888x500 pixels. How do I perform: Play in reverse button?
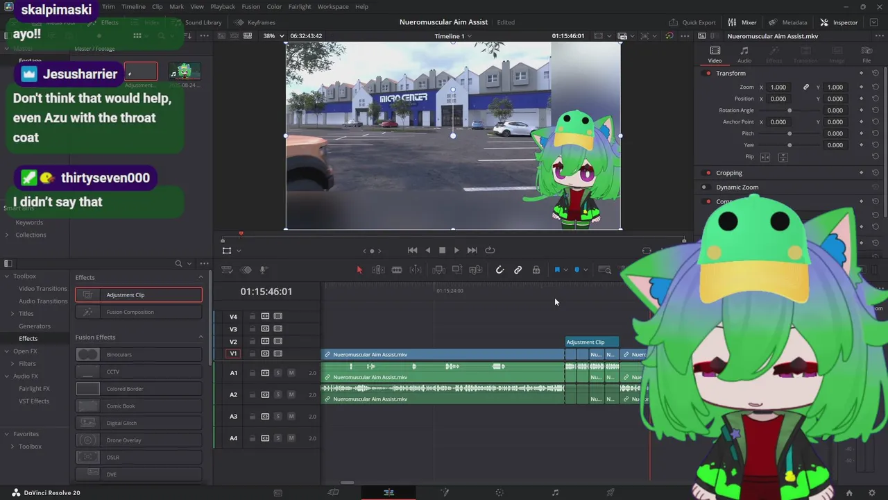[x=427, y=250]
